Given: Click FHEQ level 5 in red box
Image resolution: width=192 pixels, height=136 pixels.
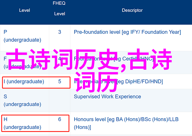Looking at the screenshot, I should (60, 82).
